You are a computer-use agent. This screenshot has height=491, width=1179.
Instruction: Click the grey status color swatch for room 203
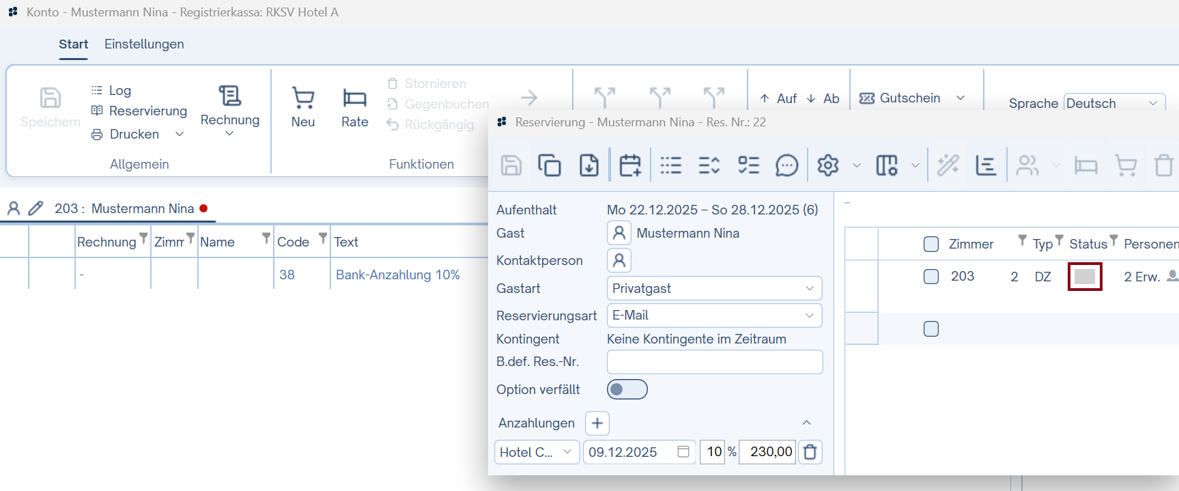tap(1085, 277)
